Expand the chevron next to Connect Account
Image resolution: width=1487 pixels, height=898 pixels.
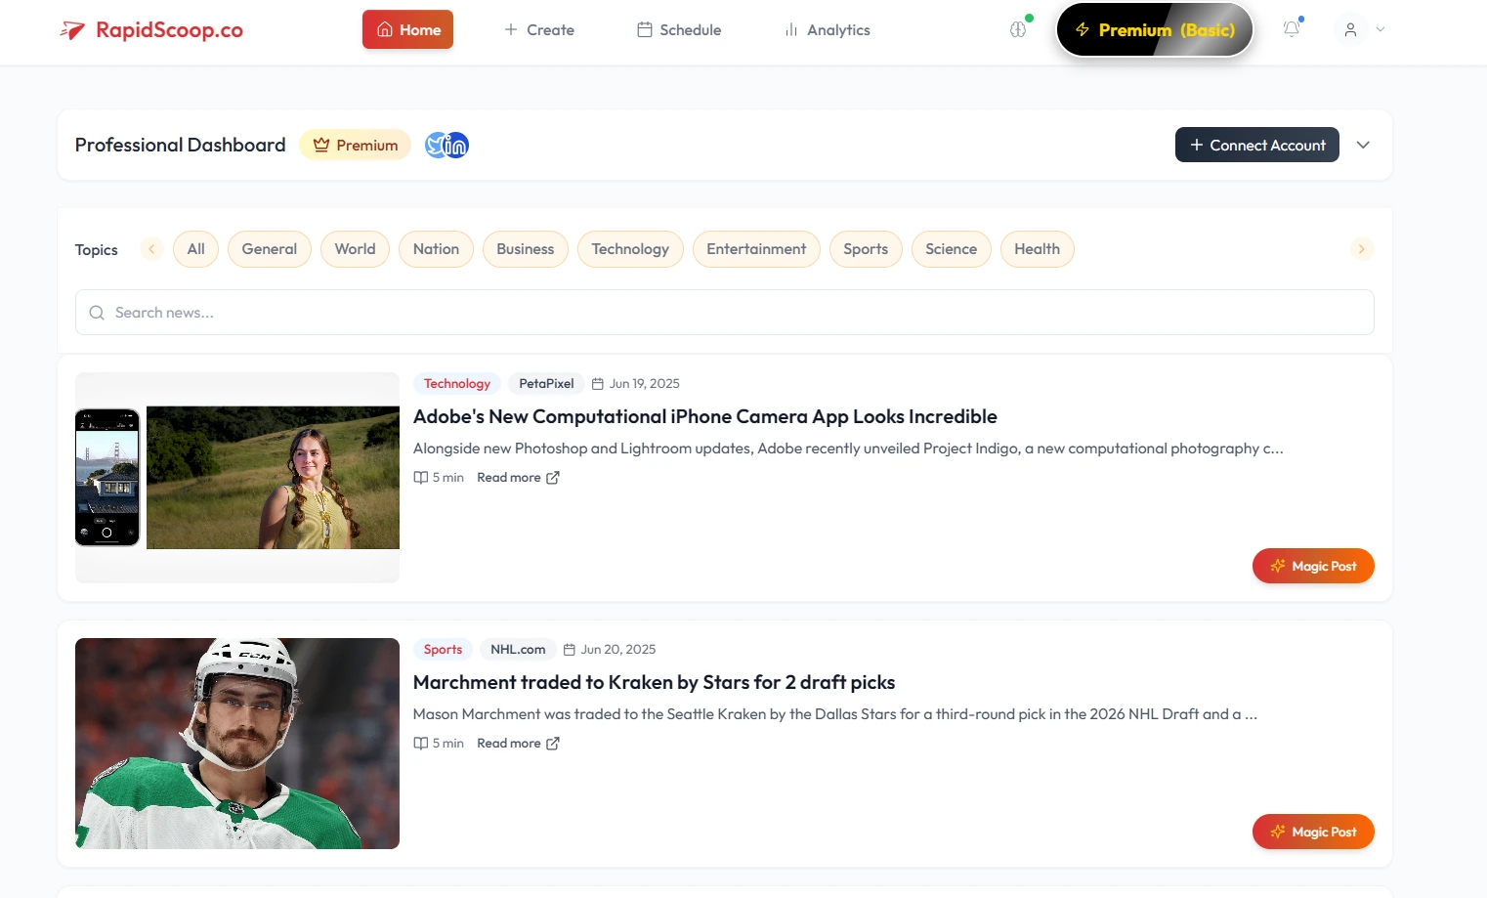1363,146
